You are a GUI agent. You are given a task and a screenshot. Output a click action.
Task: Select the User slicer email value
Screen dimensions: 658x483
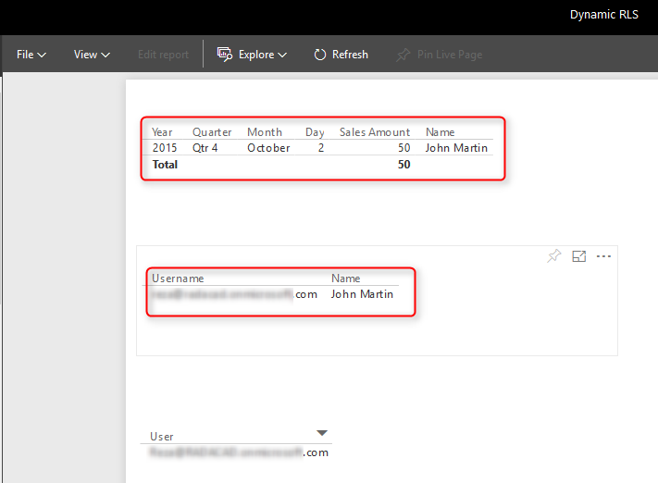(239, 452)
